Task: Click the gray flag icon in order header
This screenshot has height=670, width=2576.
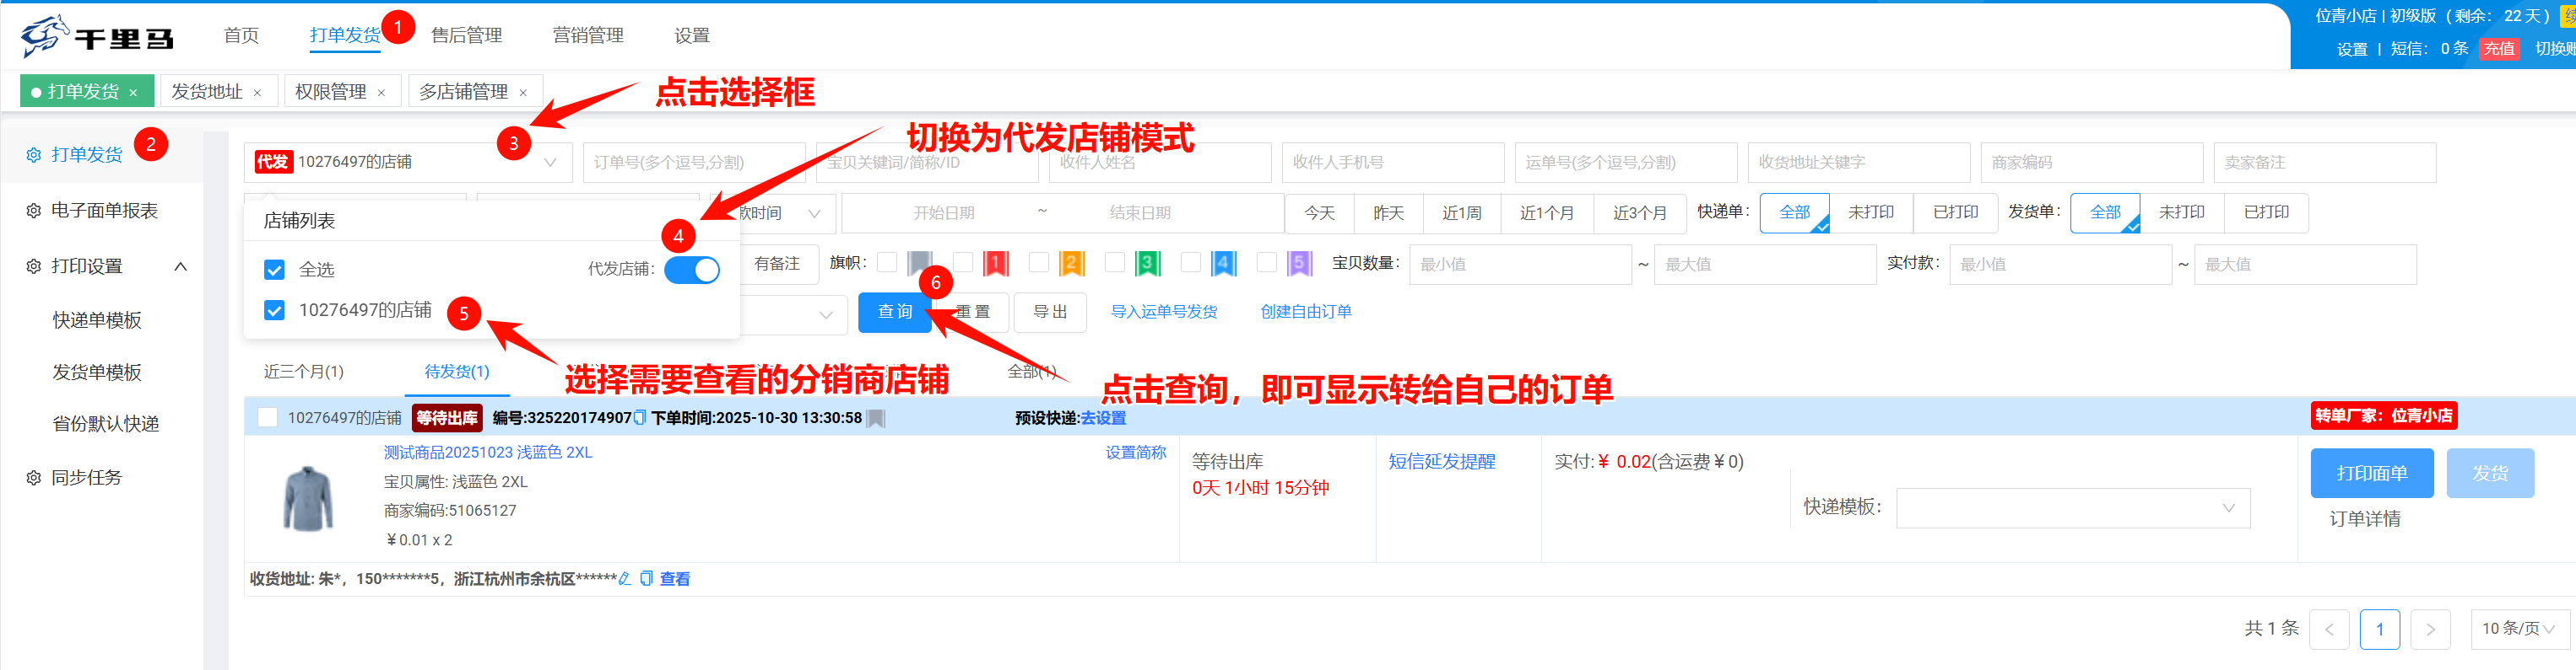Action: click(x=876, y=418)
